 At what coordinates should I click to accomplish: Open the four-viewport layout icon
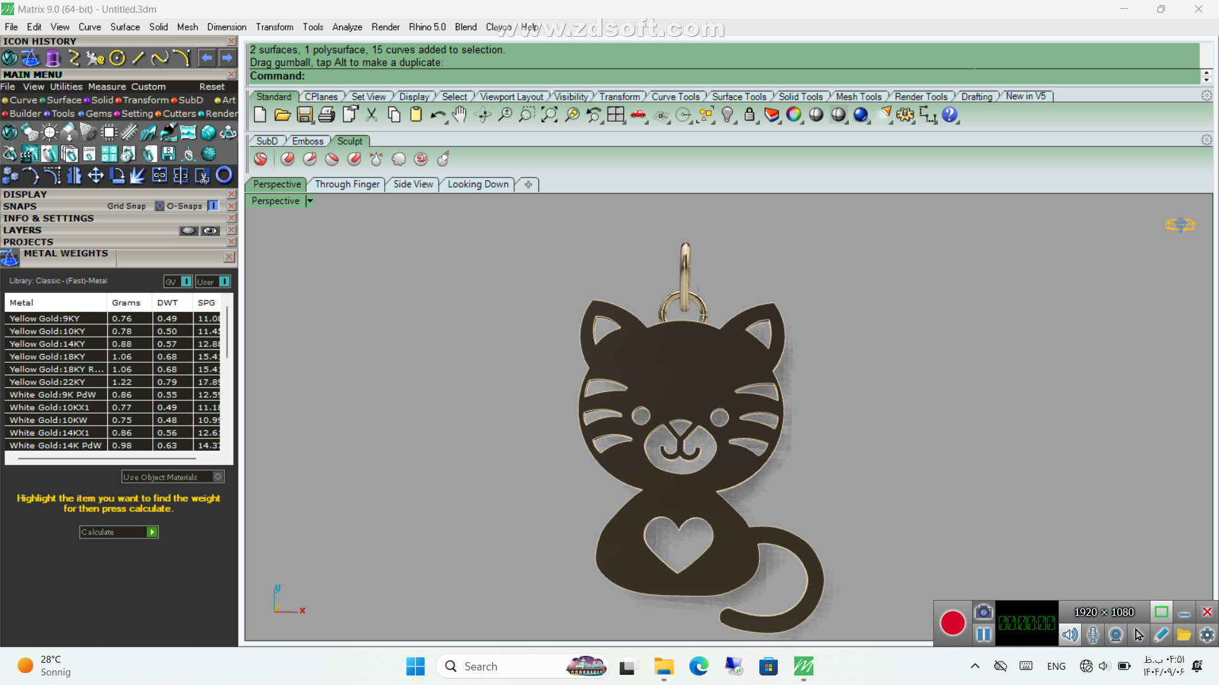pos(615,115)
